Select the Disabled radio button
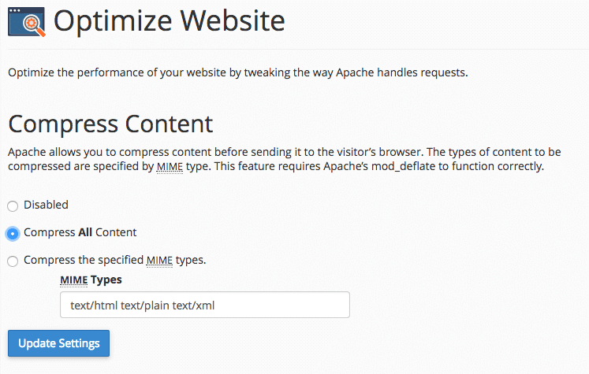This screenshot has height=374, width=589. pos(13,206)
